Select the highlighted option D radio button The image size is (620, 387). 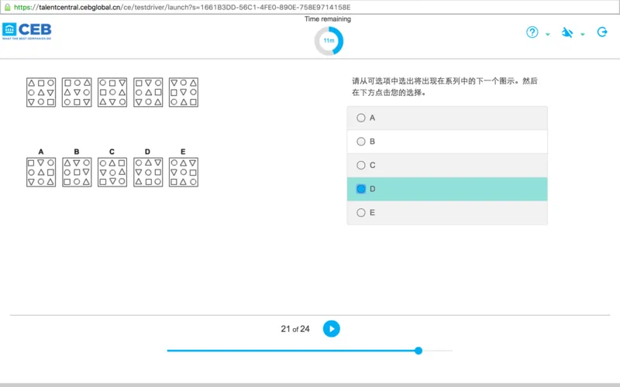[361, 189]
